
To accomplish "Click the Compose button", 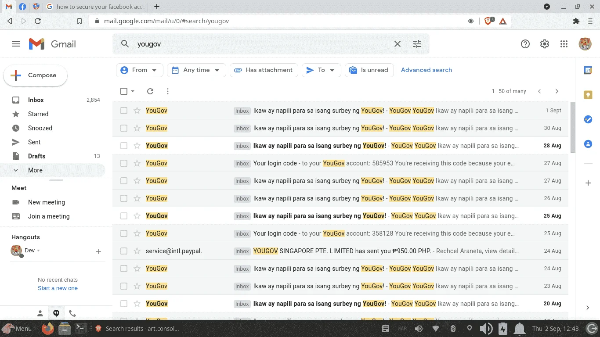I will (x=35, y=75).
